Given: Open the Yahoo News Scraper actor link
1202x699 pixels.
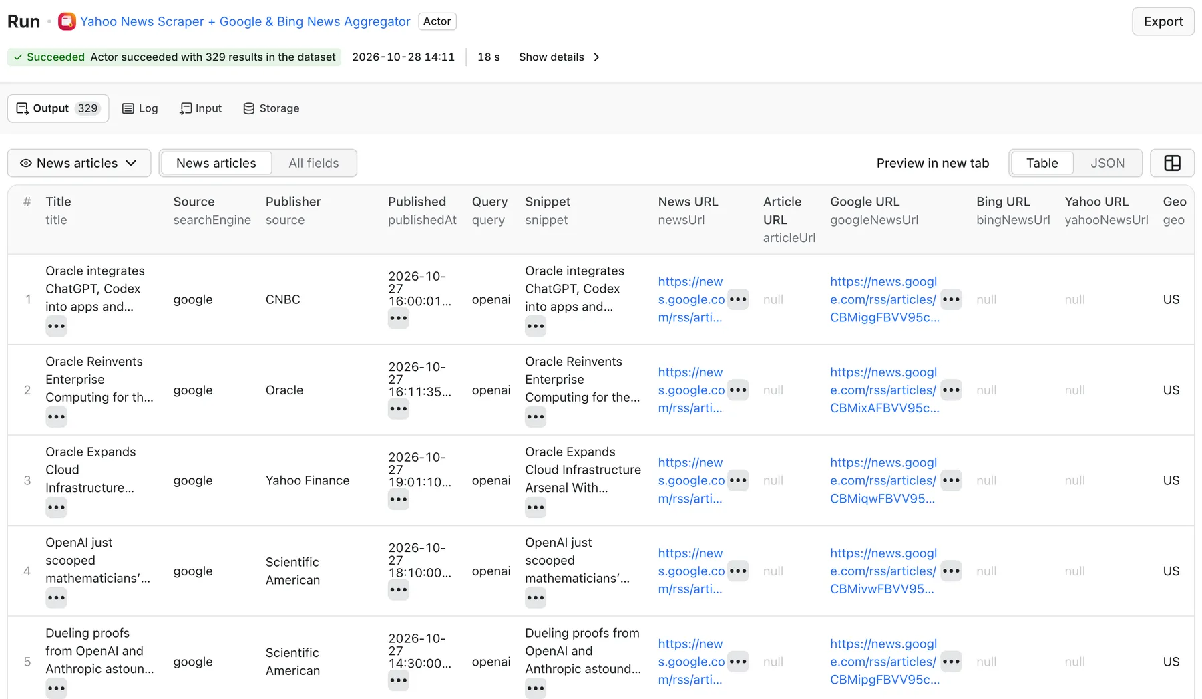Looking at the screenshot, I should (x=245, y=21).
